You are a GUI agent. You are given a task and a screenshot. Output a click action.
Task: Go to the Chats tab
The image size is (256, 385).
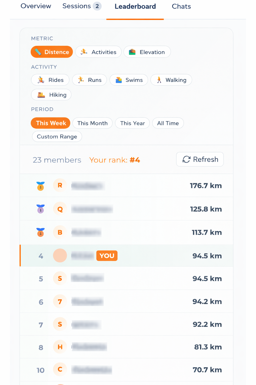[x=181, y=7]
